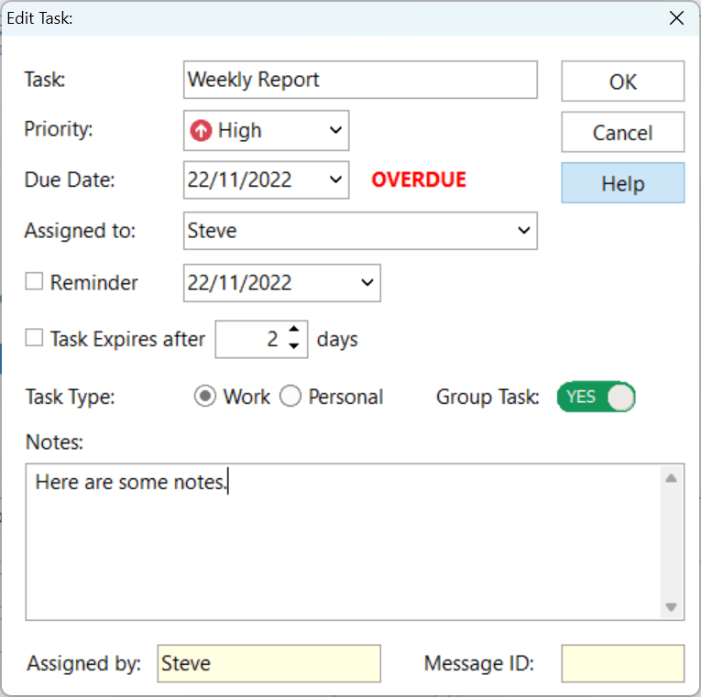Click the Assigned by: label
701x697 pixels.
click(84, 663)
